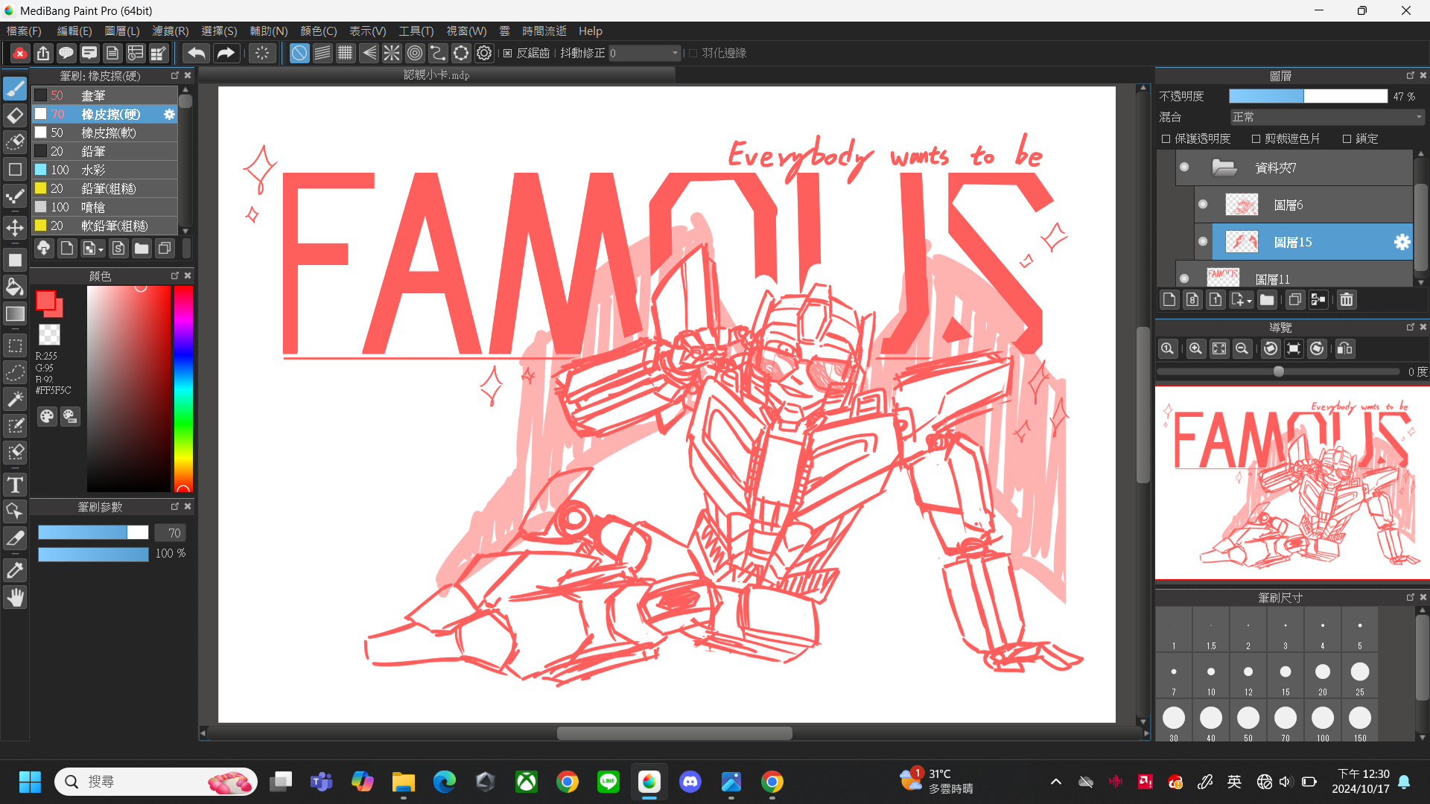Turn snap off icon in toolbar
Screen dimensions: 1430x804
tap(299, 53)
